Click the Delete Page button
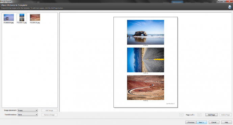 pos(226,115)
